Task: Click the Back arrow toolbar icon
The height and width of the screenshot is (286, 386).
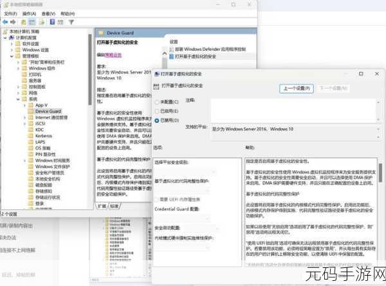Action: [5, 22]
